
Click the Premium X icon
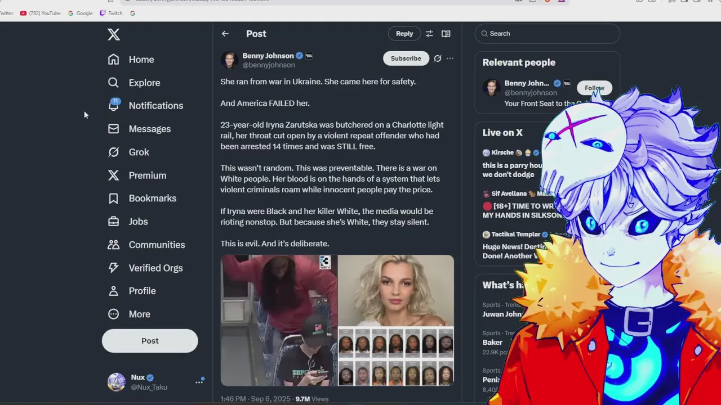(114, 175)
